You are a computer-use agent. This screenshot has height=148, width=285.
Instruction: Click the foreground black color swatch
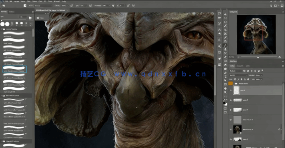tap(225, 103)
